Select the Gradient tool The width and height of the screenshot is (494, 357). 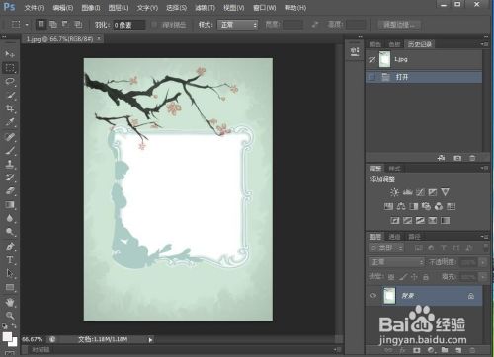(10, 205)
